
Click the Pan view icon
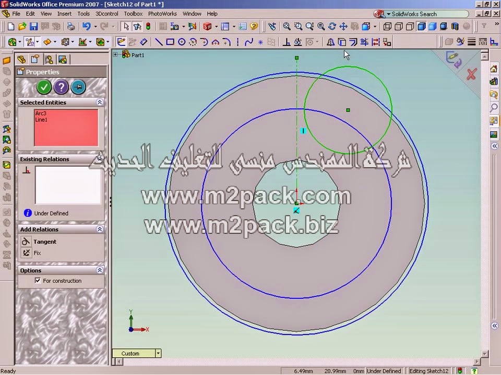click(343, 26)
